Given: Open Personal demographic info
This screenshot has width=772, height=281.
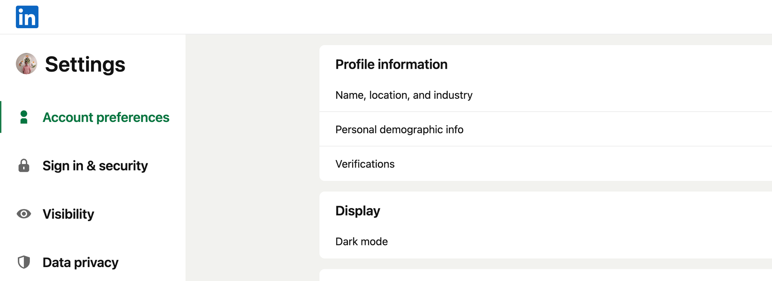Looking at the screenshot, I should (399, 129).
